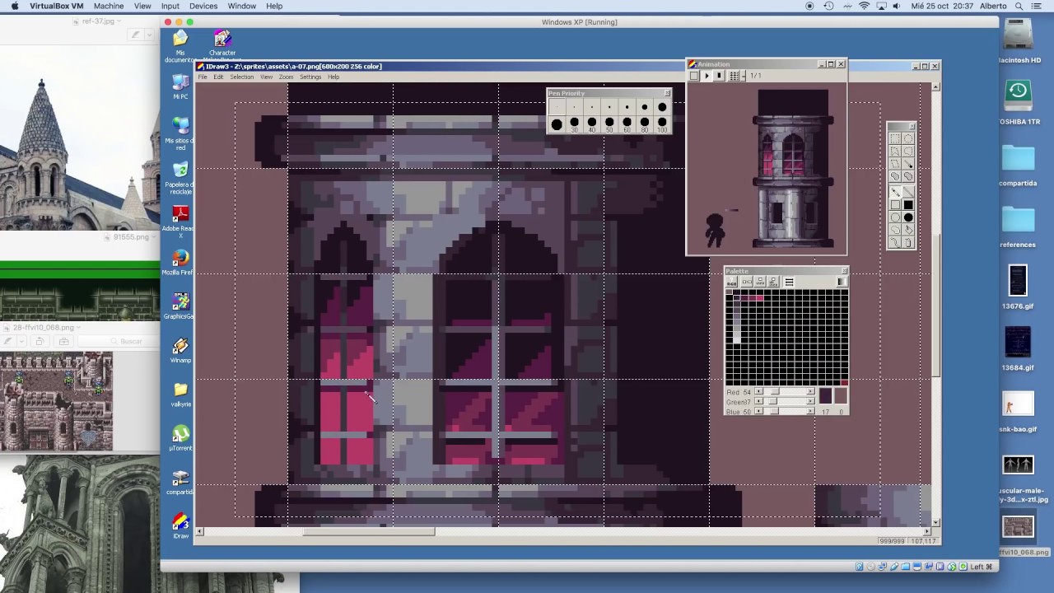Open the Help menu in IDraw3
The width and height of the screenshot is (1054, 593).
tap(333, 77)
